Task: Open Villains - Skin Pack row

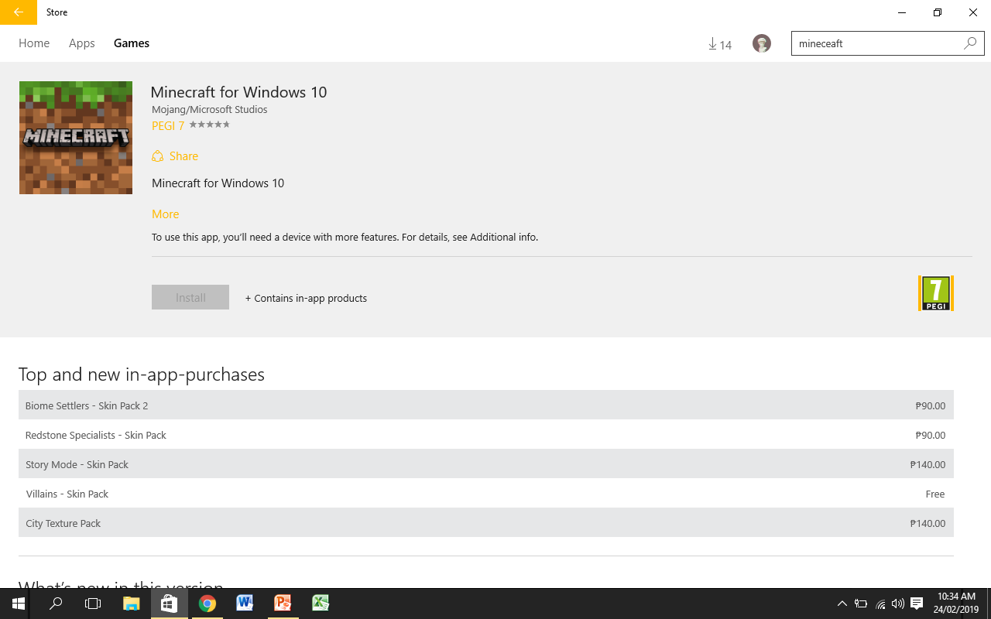Action: 486,494
